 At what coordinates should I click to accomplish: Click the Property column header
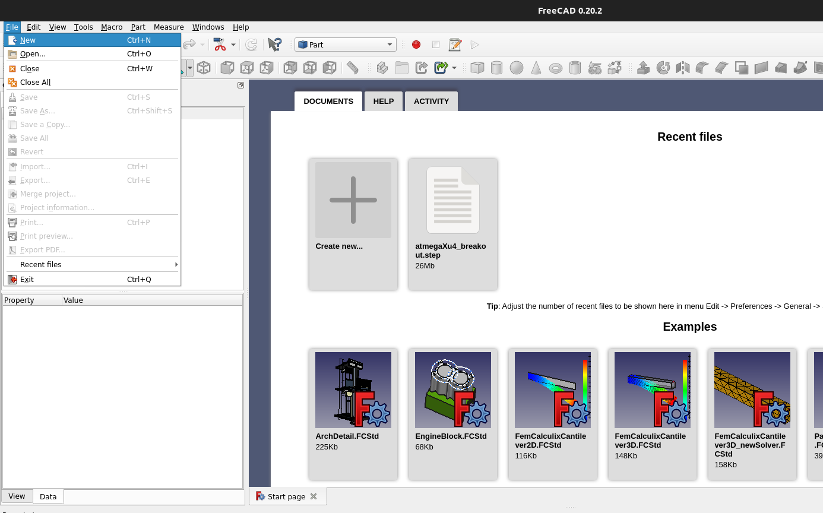32,300
